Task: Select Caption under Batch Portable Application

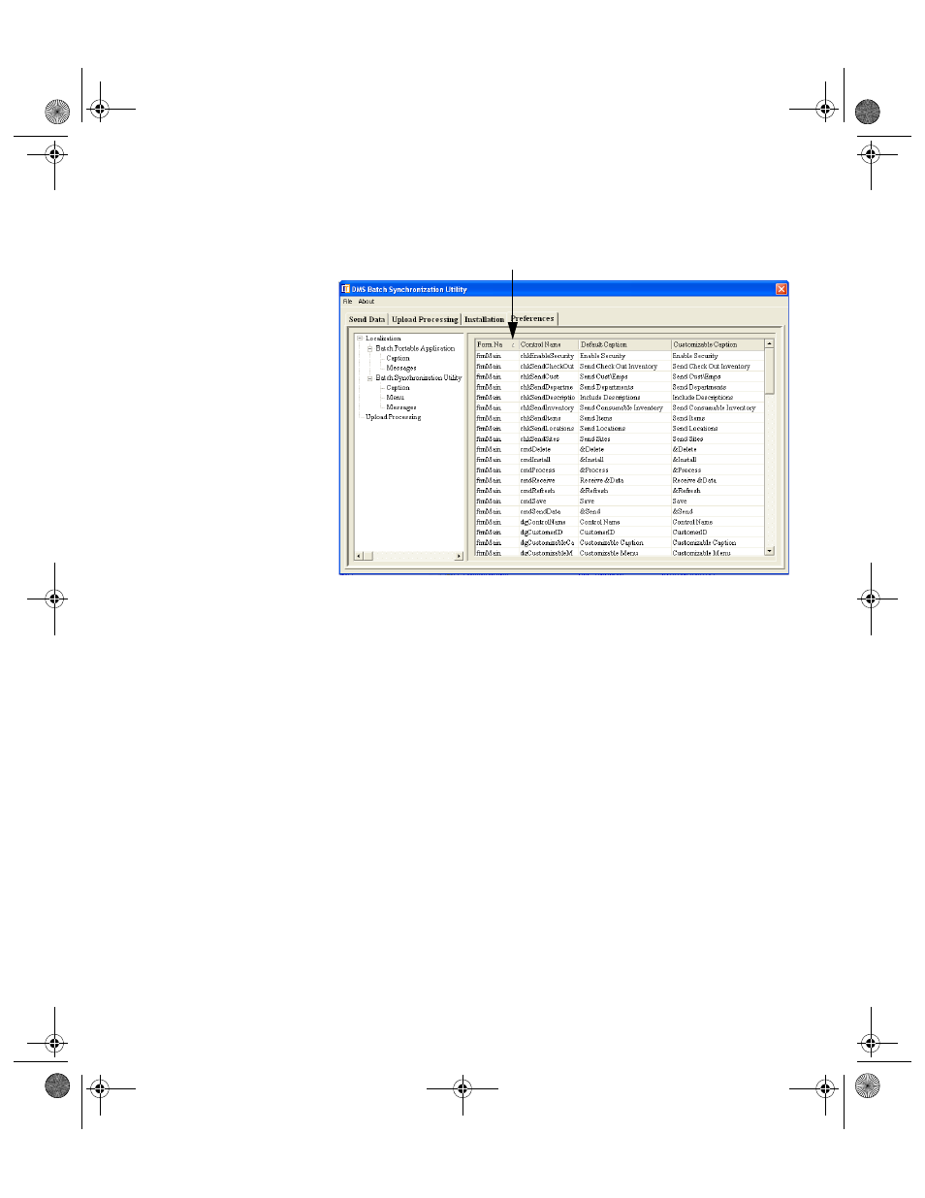Action: pyautogui.click(x=398, y=358)
